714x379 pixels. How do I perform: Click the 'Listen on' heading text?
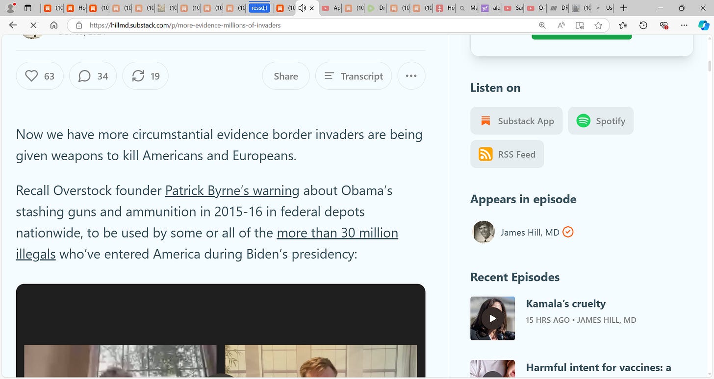pos(495,88)
